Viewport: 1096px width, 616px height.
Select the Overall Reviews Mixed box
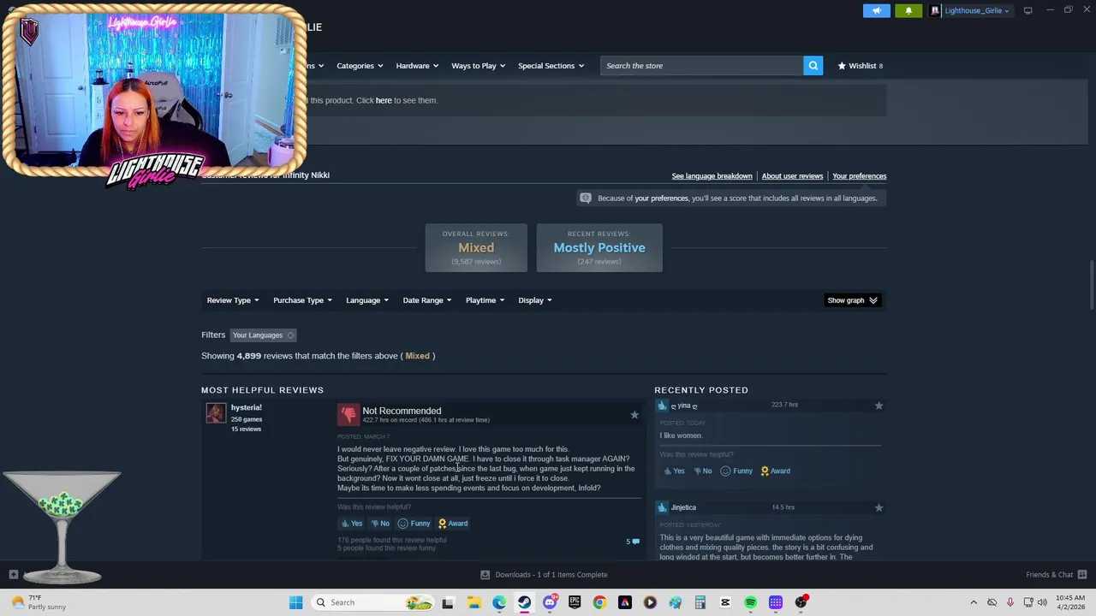pos(476,248)
